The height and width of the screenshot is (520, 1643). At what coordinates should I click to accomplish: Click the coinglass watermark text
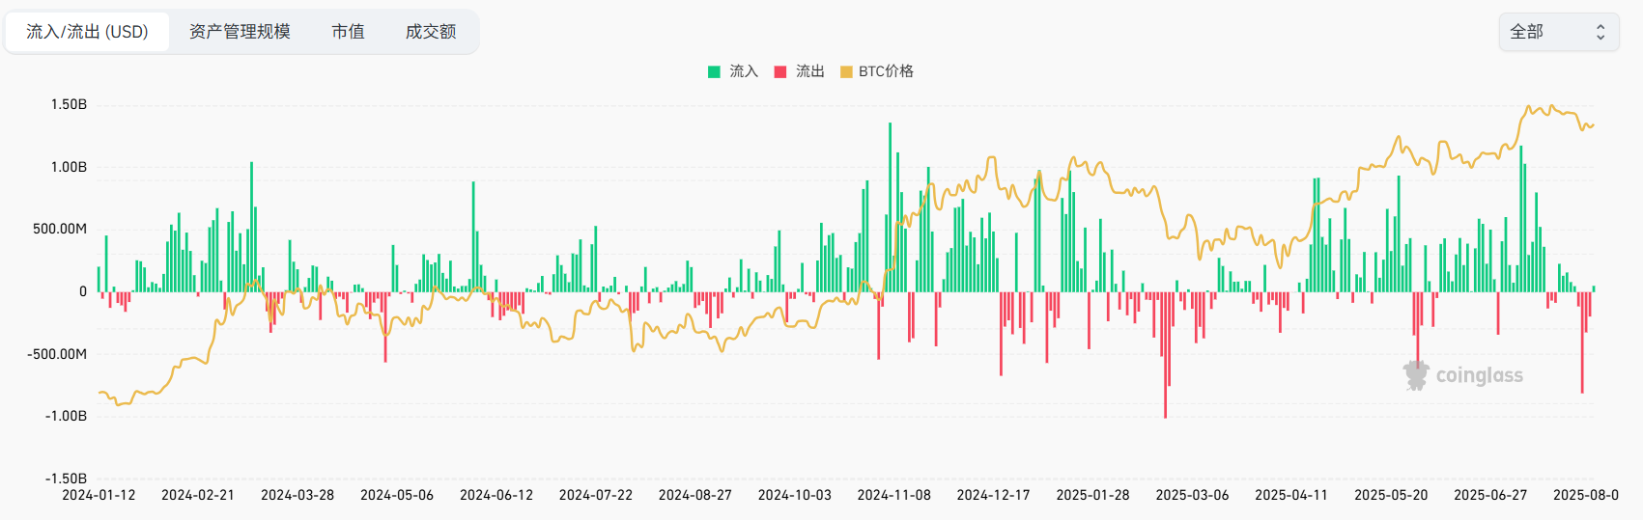click(x=1479, y=375)
